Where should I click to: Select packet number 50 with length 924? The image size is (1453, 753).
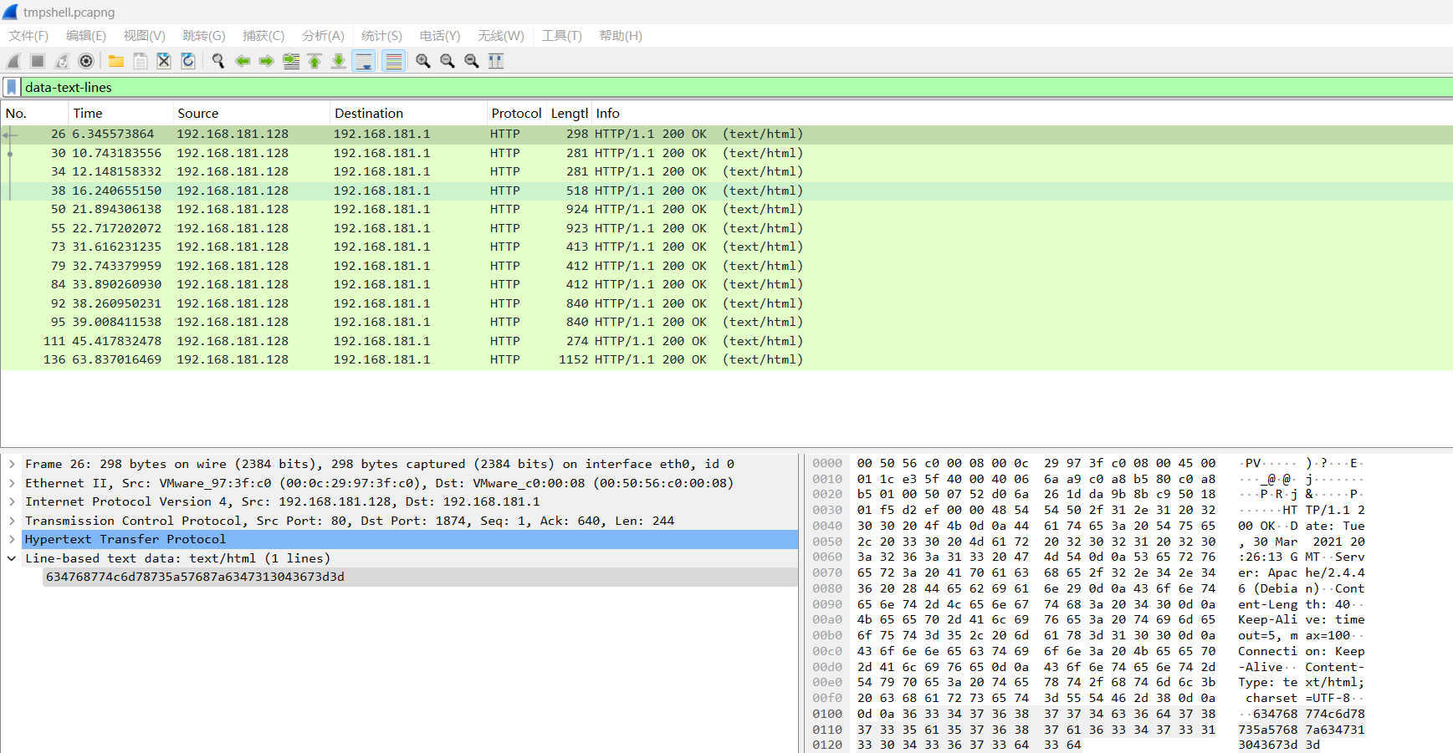[726, 209]
